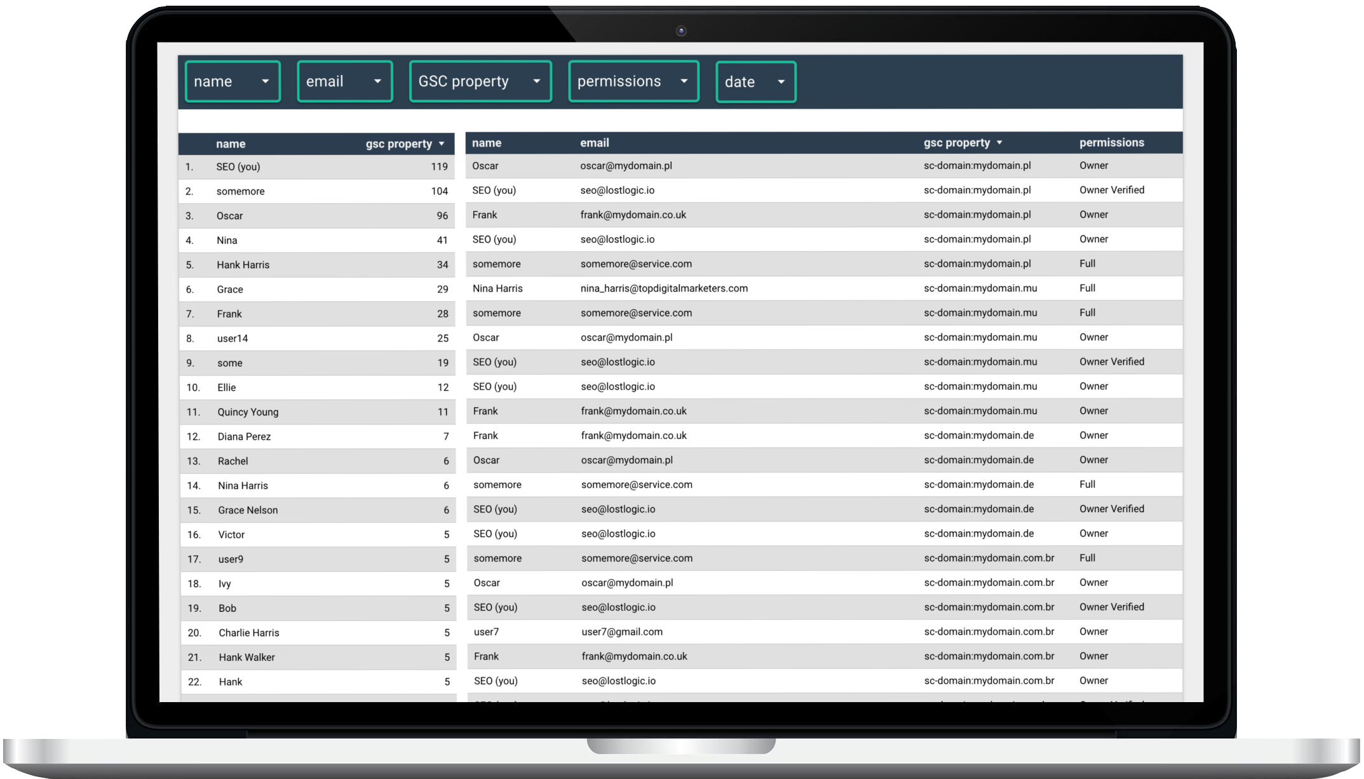The width and height of the screenshot is (1364, 779).
Task: Click Diana Perez row in left table
Action: pyautogui.click(x=316, y=437)
